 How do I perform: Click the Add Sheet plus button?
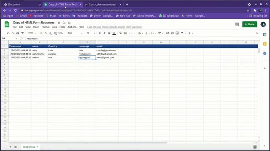click(10, 147)
